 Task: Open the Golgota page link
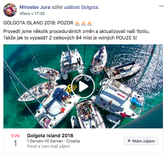[x=90, y=7]
